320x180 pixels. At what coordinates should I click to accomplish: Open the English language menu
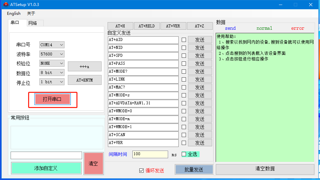[x=14, y=14]
